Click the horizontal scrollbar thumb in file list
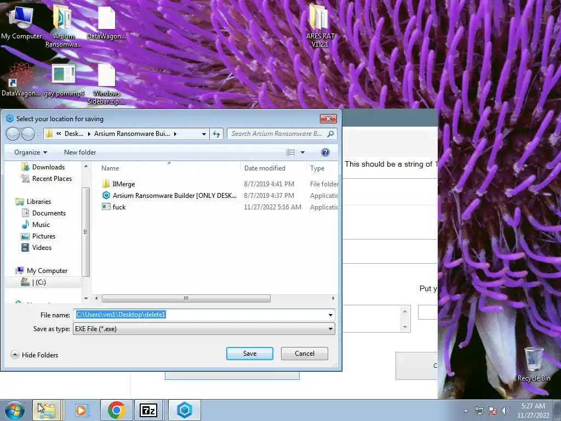The height and width of the screenshot is (421, 561). pyautogui.click(x=186, y=298)
